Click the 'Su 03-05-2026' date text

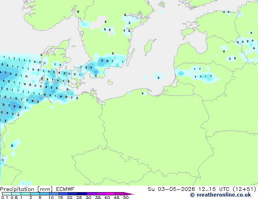click(171, 189)
